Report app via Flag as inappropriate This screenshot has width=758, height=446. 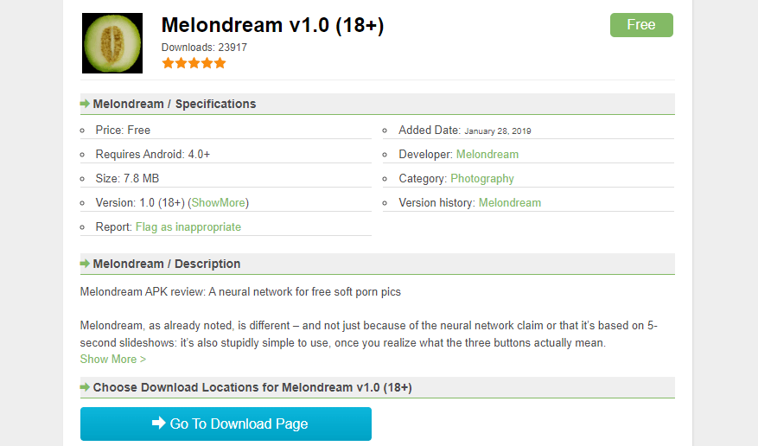pos(188,226)
